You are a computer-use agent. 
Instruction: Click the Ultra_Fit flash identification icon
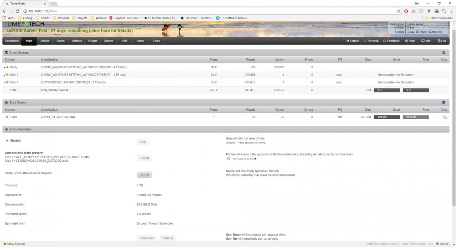(x=42, y=117)
